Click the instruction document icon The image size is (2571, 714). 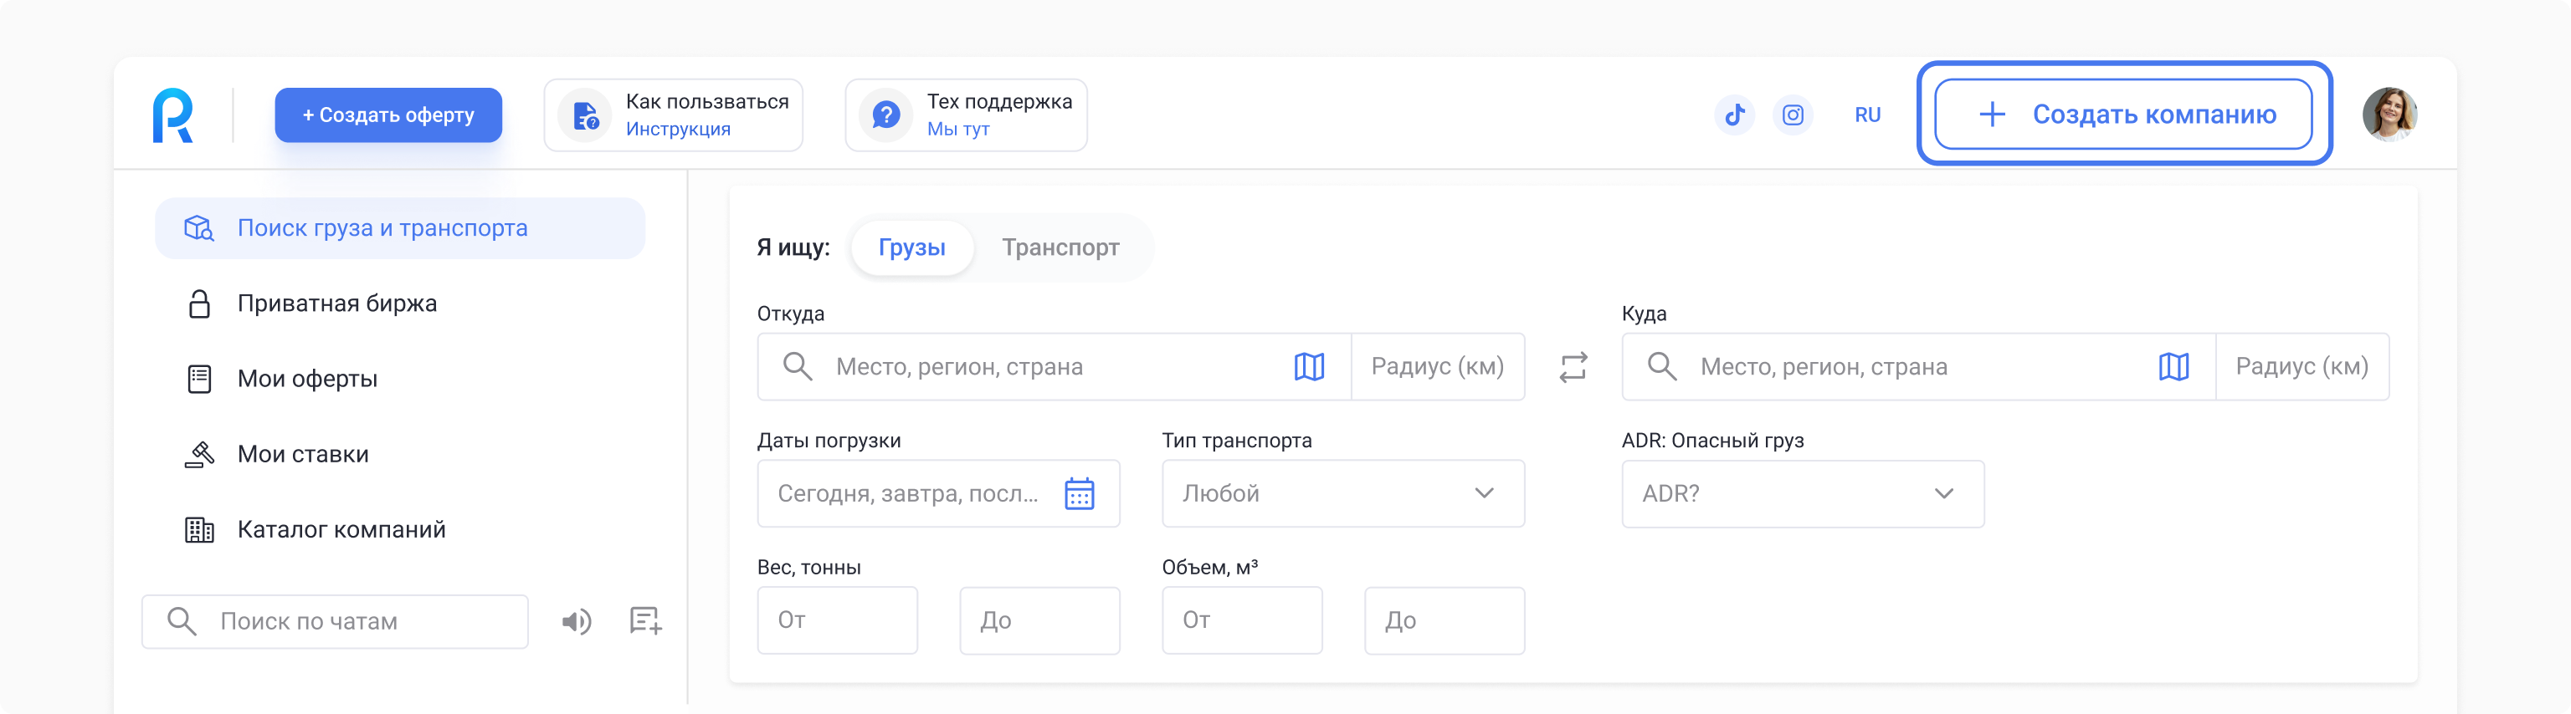(585, 115)
